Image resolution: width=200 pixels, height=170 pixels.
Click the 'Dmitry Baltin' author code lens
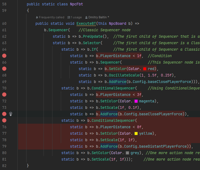(x=98, y=17)
